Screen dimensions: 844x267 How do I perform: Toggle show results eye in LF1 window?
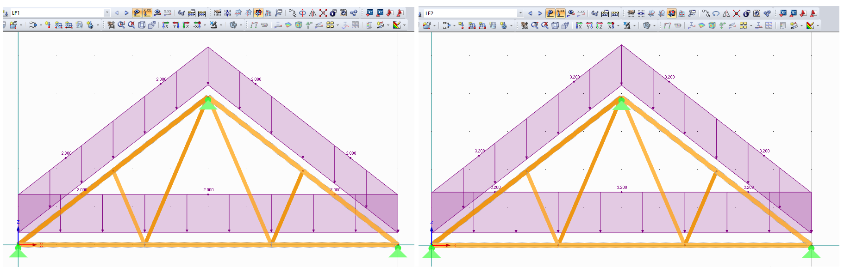(157, 12)
